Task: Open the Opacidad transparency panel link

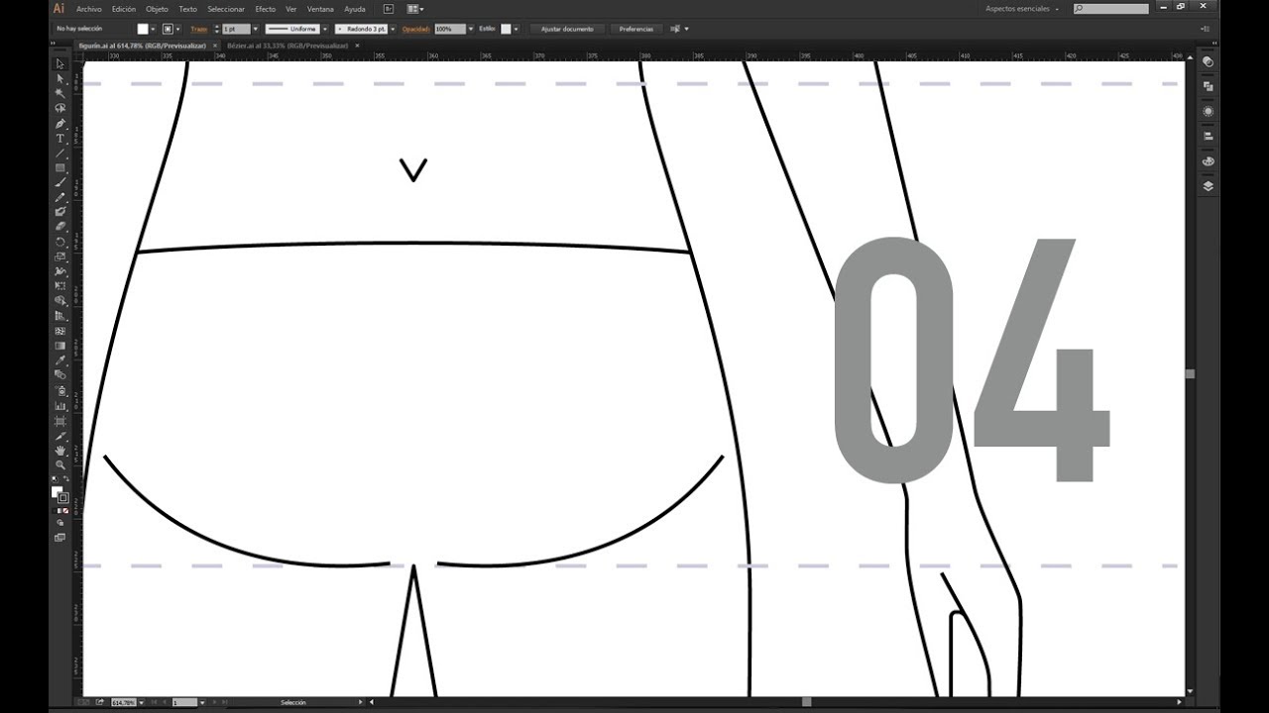Action: [x=416, y=29]
